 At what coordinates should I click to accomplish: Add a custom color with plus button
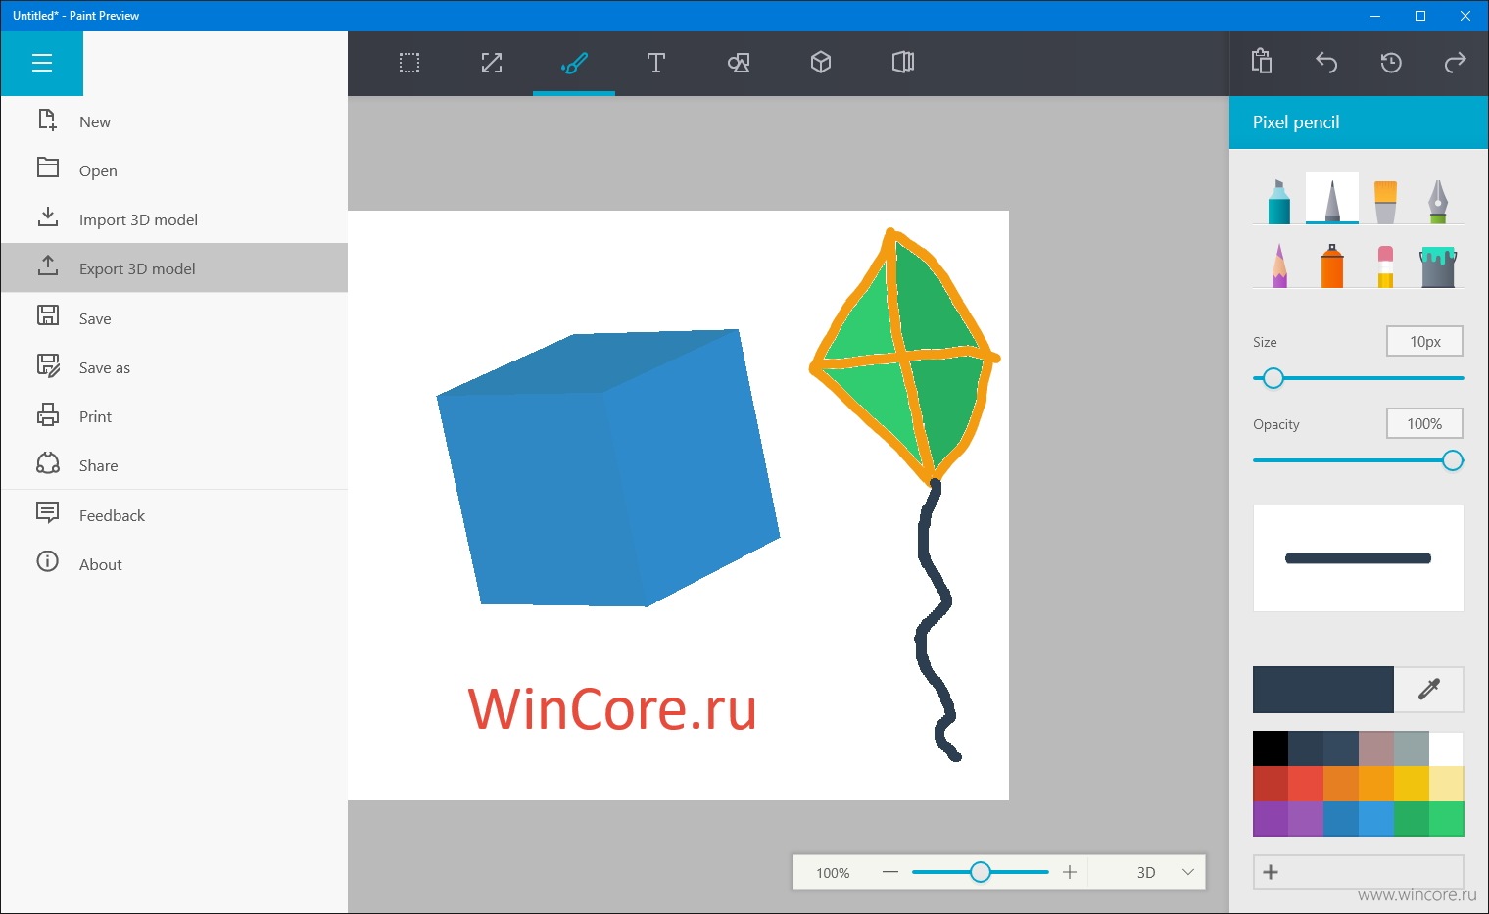pos(1358,872)
